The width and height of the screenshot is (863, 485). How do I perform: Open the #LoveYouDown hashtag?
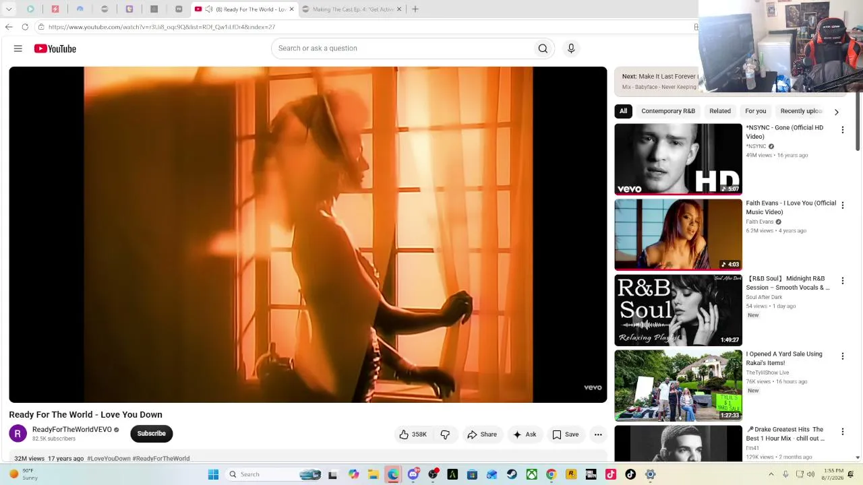click(109, 459)
